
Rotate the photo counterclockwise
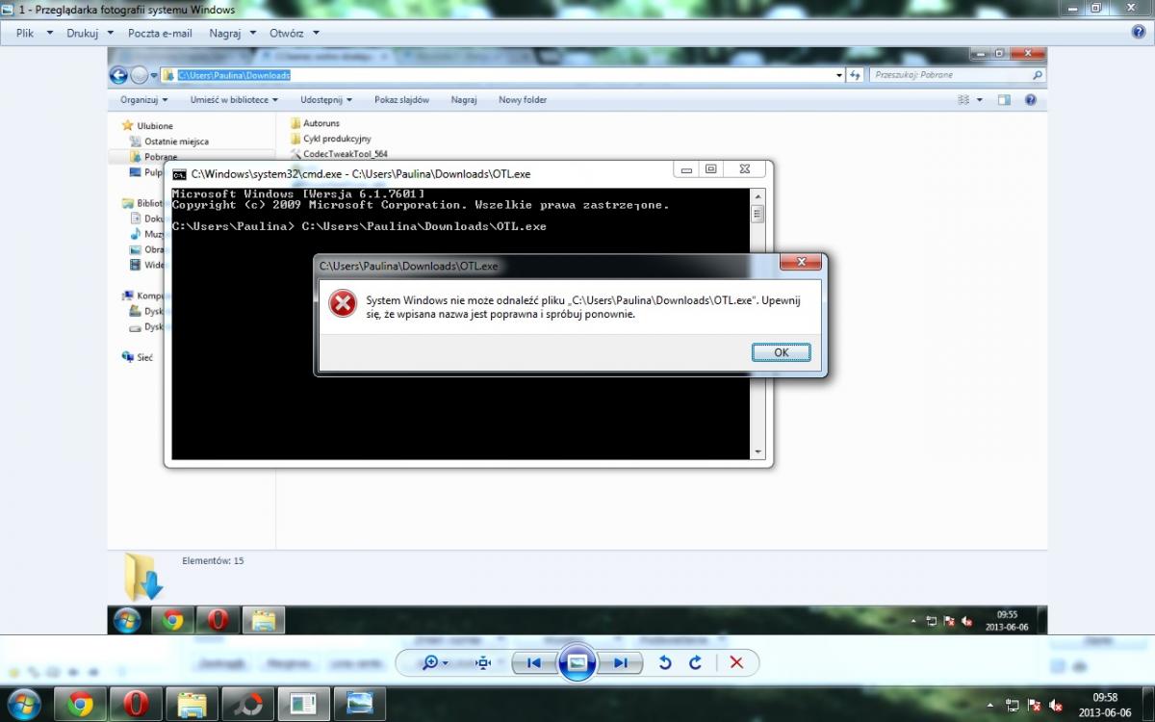click(x=664, y=662)
